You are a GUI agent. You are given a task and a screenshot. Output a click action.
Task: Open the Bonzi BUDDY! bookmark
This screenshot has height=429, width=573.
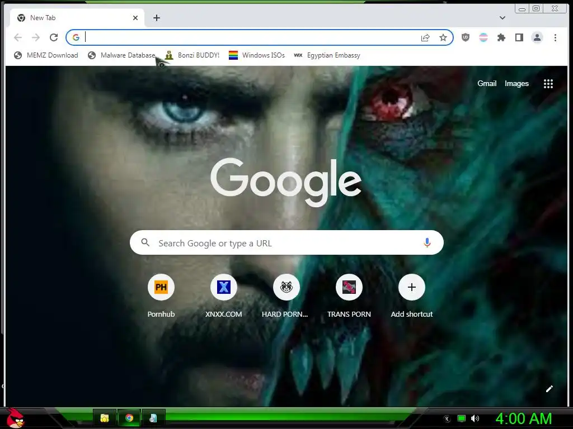click(x=192, y=55)
